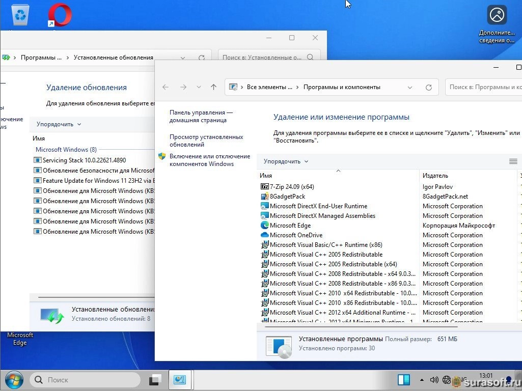Image resolution: width=522 pixels, height=391 pixels.
Task: Change view options icon in Programs window
Action: tap(513, 161)
